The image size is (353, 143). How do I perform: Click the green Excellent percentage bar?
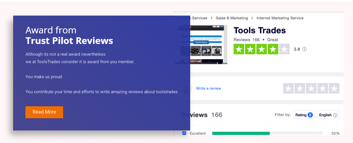coord(241,133)
